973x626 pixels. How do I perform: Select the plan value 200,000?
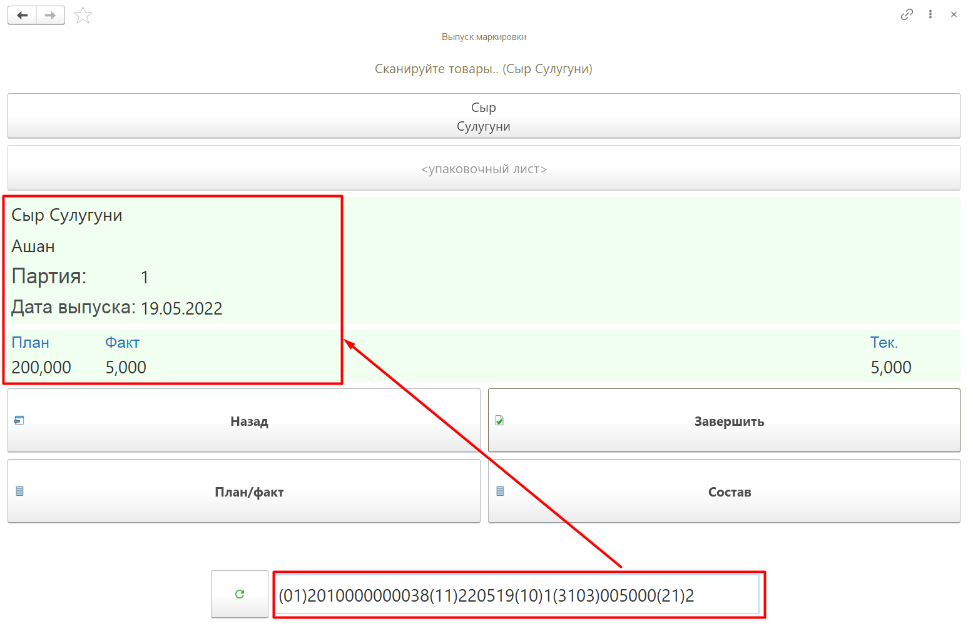41,368
